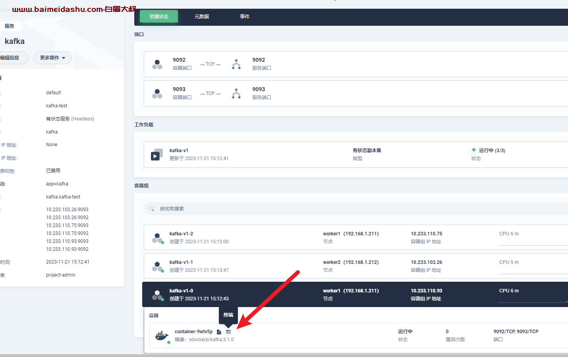Click pod IP 10.233.103.26

426,262
